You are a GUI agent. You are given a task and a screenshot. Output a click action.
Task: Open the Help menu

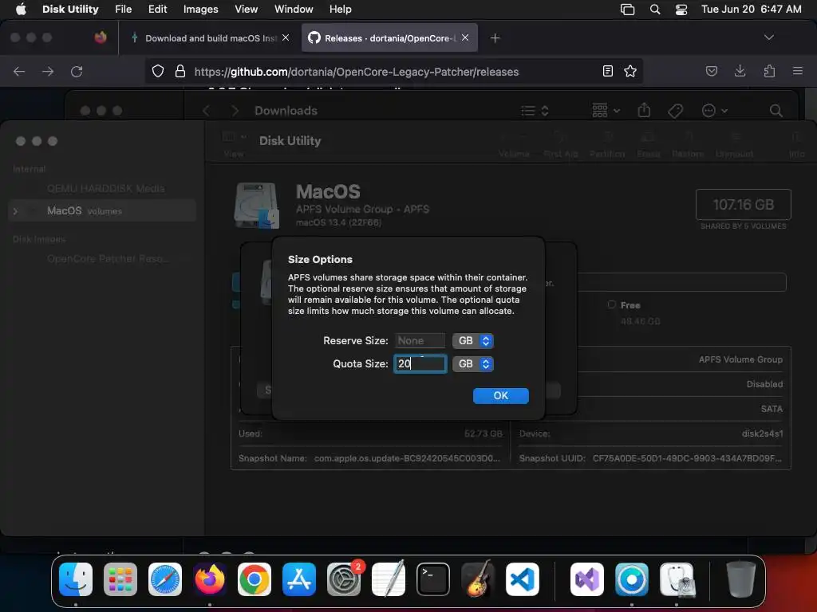[x=340, y=10]
